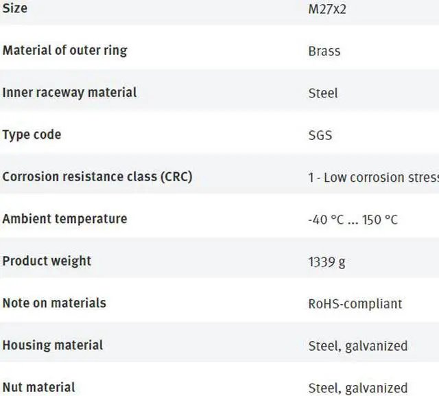Image resolution: width=439 pixels, height=396 pixels.
Task: Click the Nut material label
Action: point(39,387)
